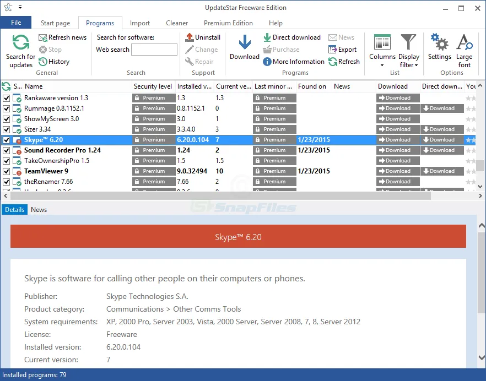Screen dimensions: 486x381
Task: Uncheck the Skype 6.20 checkbox
Action: [x=6, y=140]
